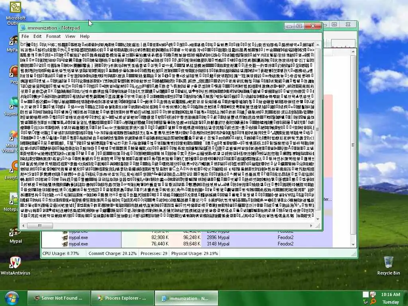This screenshot has width=408, height=306.
Task: Open the Format menu in Notepad
Action: (x=53, y=36)
